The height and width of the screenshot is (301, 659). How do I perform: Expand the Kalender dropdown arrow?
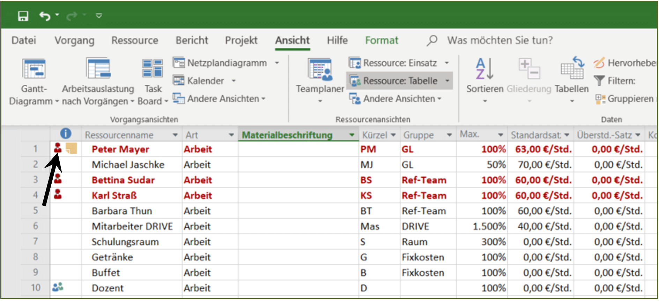coord(234,81)
